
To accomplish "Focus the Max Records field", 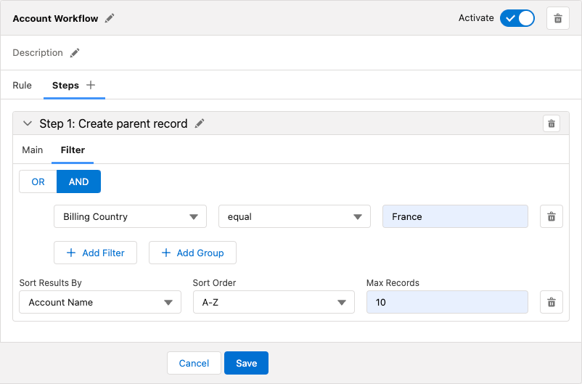I will click(x=447, y=302).
